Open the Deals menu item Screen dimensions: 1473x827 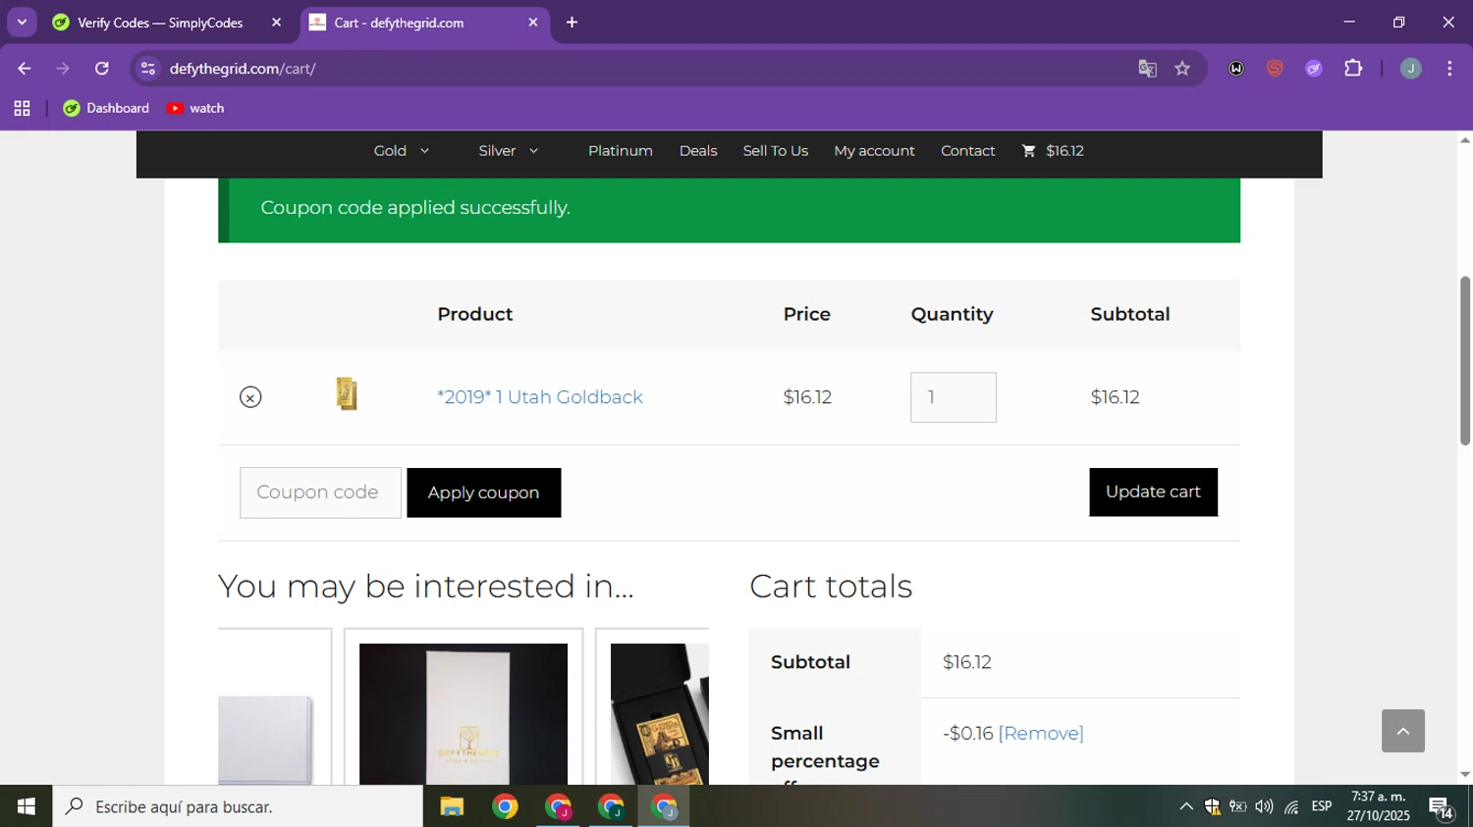pyautogui.click(x=698, y=151)
